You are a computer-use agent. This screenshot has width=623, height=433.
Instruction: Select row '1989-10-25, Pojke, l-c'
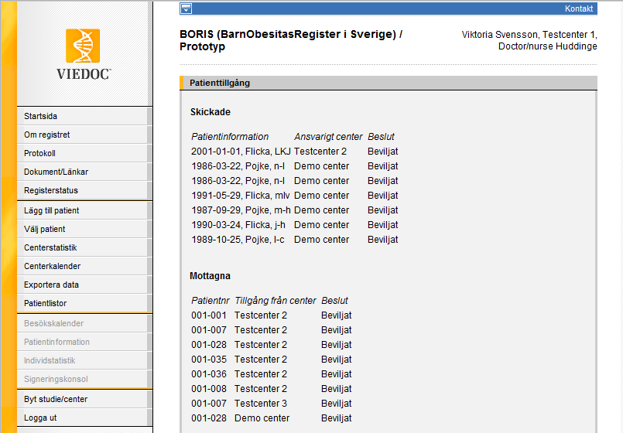238,240
